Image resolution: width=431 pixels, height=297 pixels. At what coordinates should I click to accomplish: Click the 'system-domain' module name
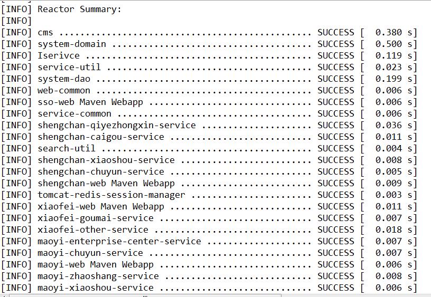coord(72,44)
